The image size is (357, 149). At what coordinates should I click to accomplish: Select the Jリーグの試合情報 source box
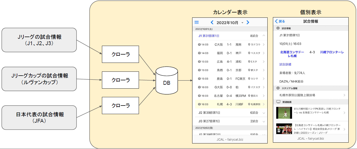(x=39, y=40)
